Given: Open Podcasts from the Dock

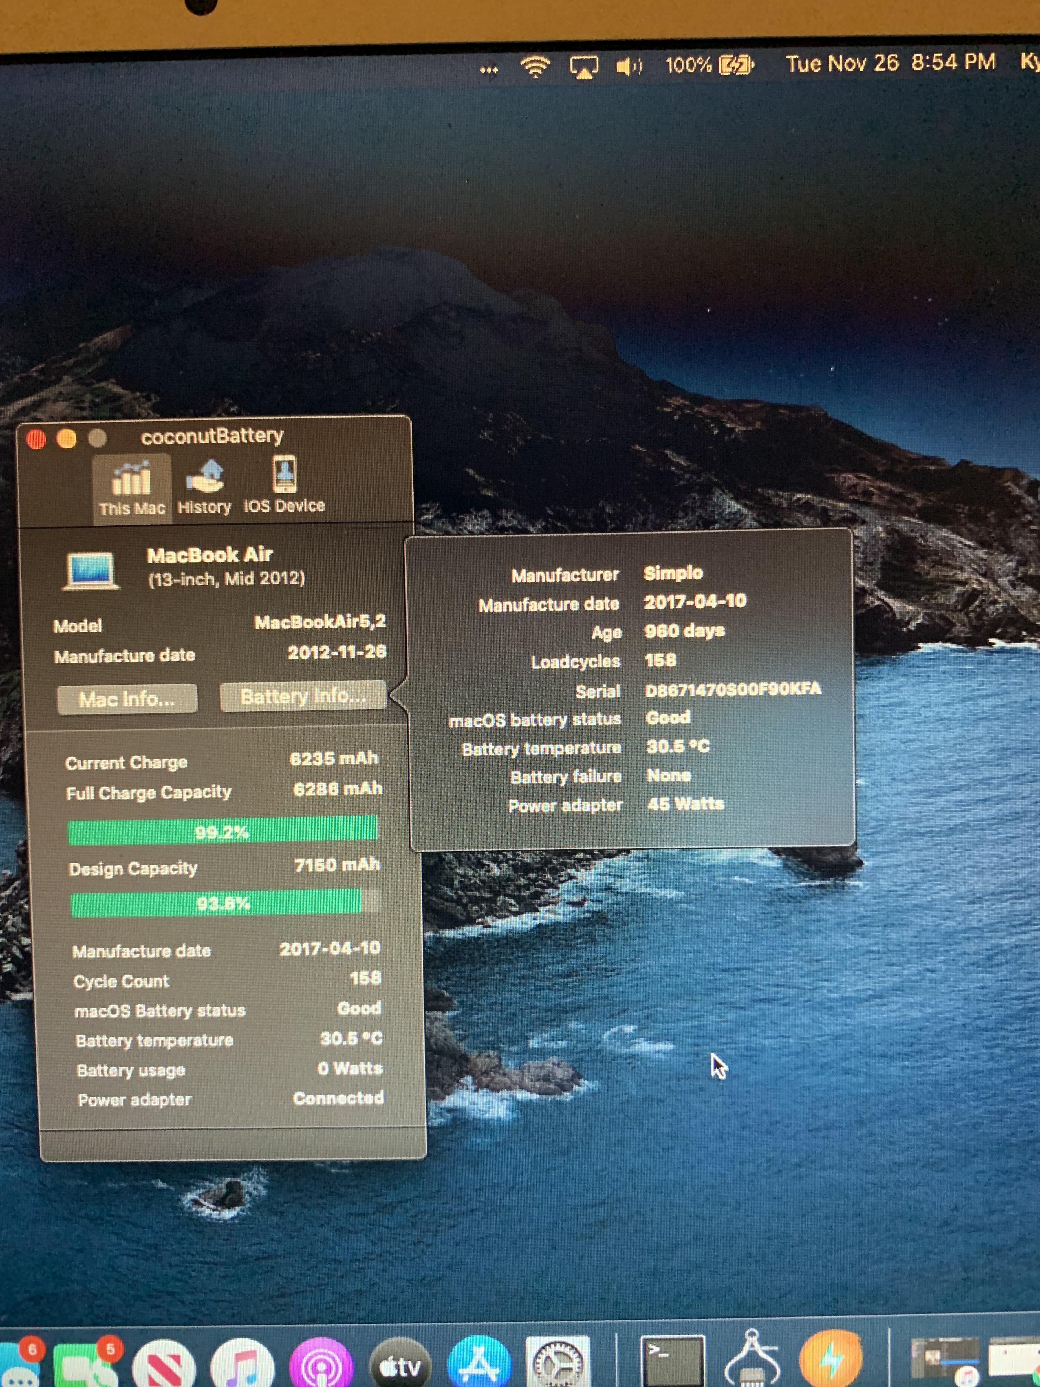Looking at the screenshot, I should (321, 1366).
